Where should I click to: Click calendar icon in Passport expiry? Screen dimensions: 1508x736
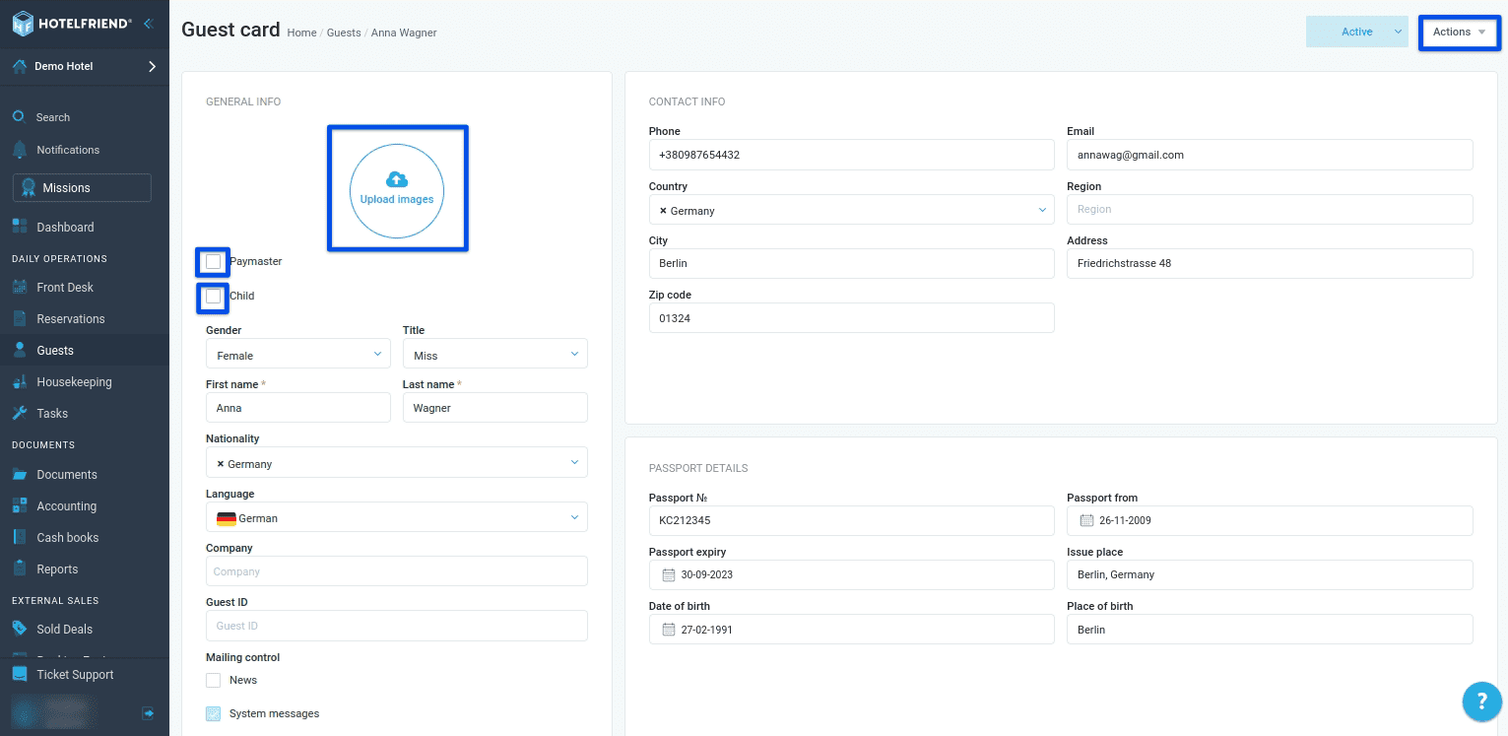(669, 574)
